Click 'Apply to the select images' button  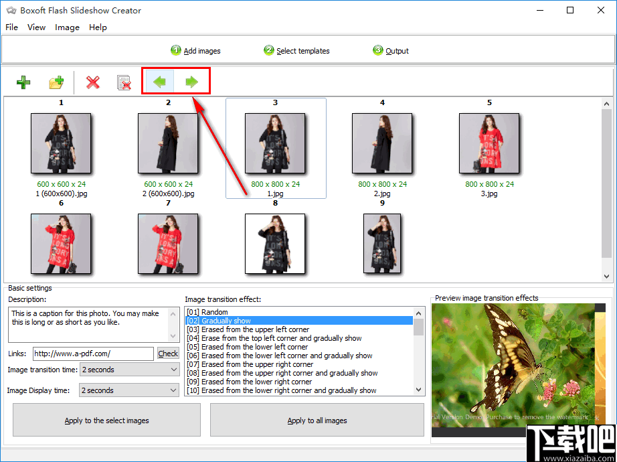tap(106, 420)
